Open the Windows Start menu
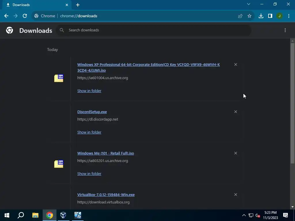The height and width of the screenshot is (221, 295). pos(7,215)
